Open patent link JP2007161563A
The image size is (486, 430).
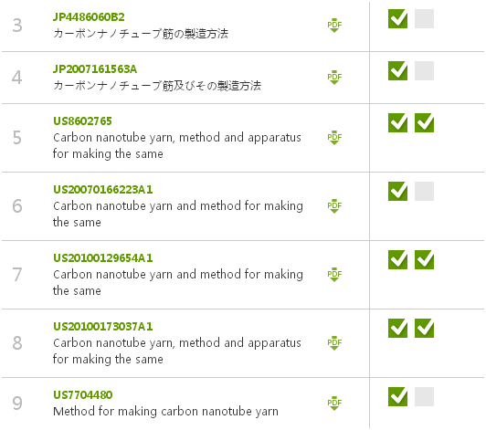click(x=95, y=69)
